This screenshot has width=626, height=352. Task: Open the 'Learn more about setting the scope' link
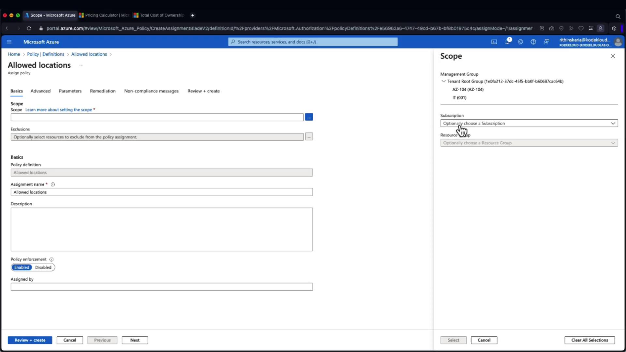tap(59, 110)
